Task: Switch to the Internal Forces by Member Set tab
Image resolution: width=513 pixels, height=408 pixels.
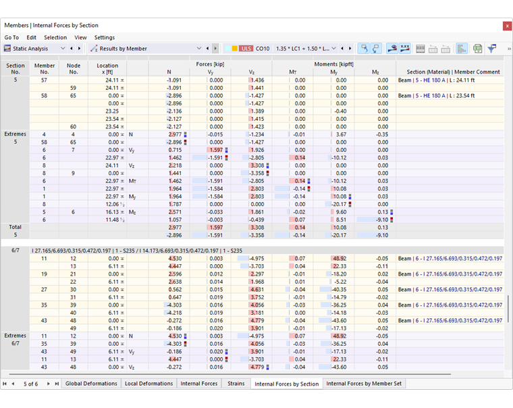Action: [364, 384]
